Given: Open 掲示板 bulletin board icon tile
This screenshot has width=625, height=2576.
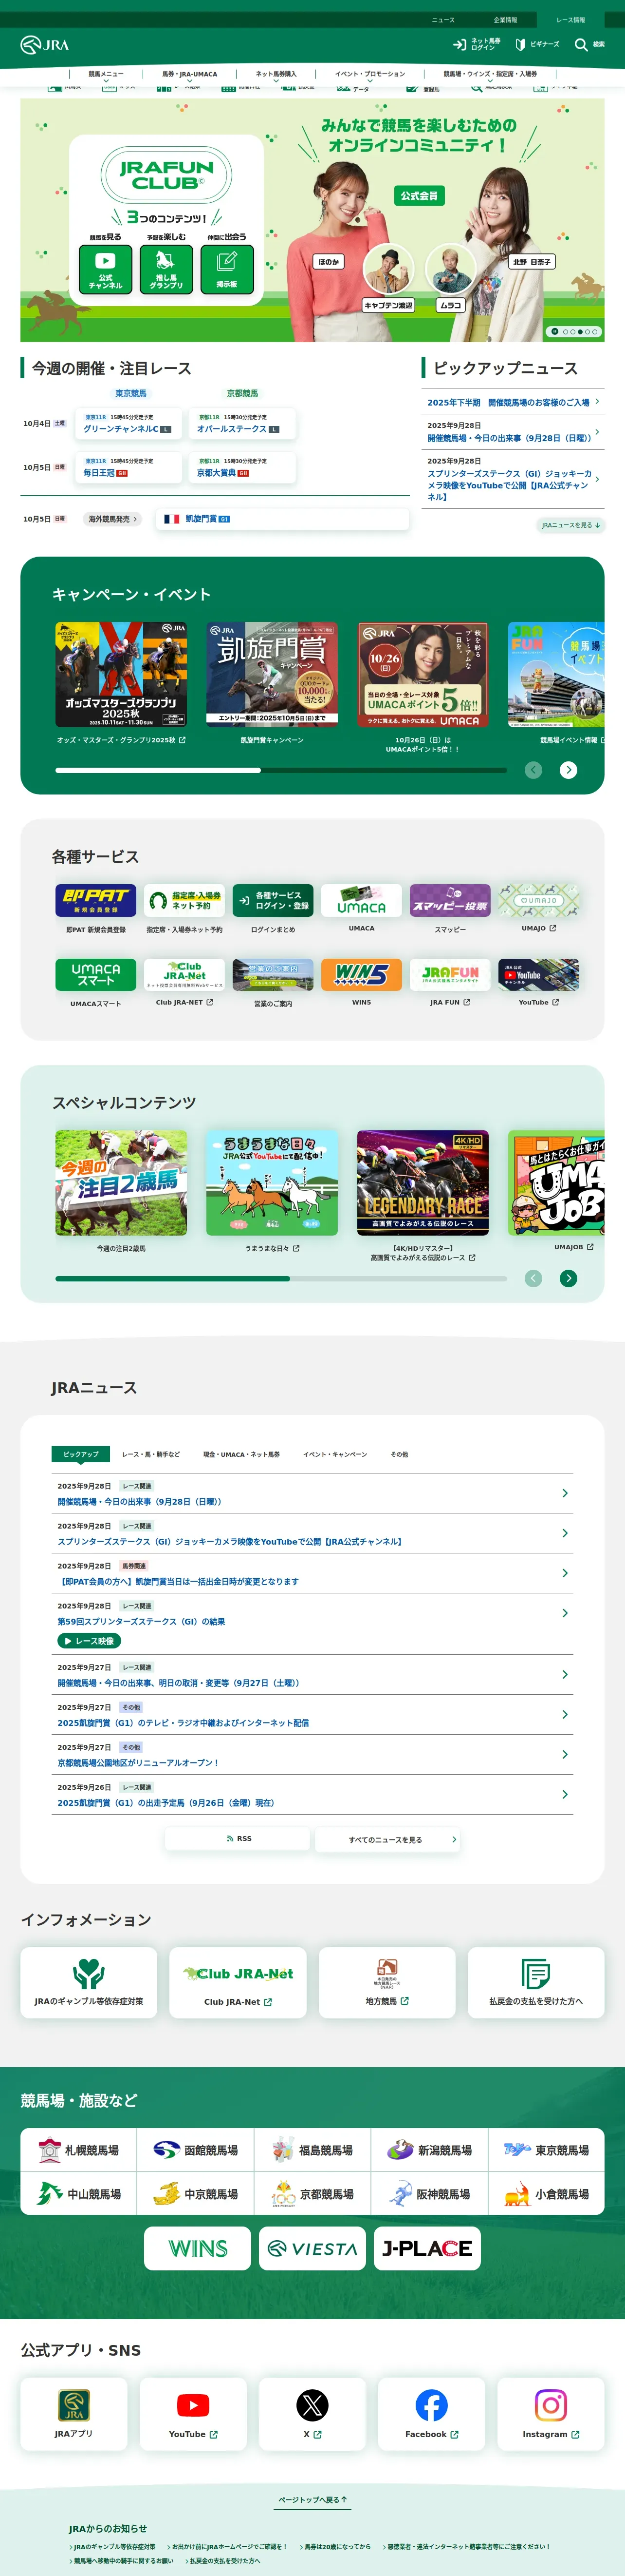Looking at the screenshot, I should click(227, 269).
